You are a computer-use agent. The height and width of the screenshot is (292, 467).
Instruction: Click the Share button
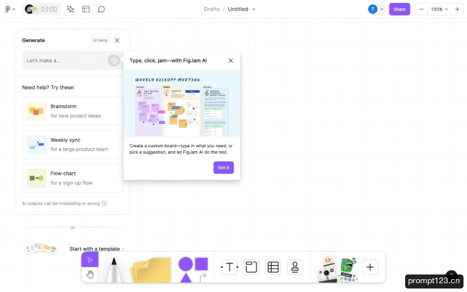[399, 9]
